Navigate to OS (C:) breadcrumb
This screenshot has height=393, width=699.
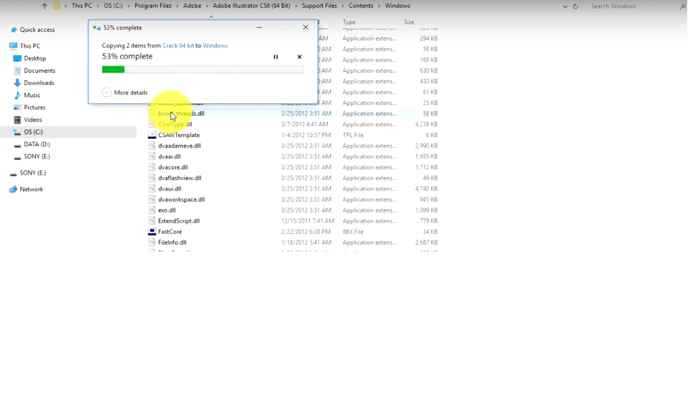click(114, 6)
